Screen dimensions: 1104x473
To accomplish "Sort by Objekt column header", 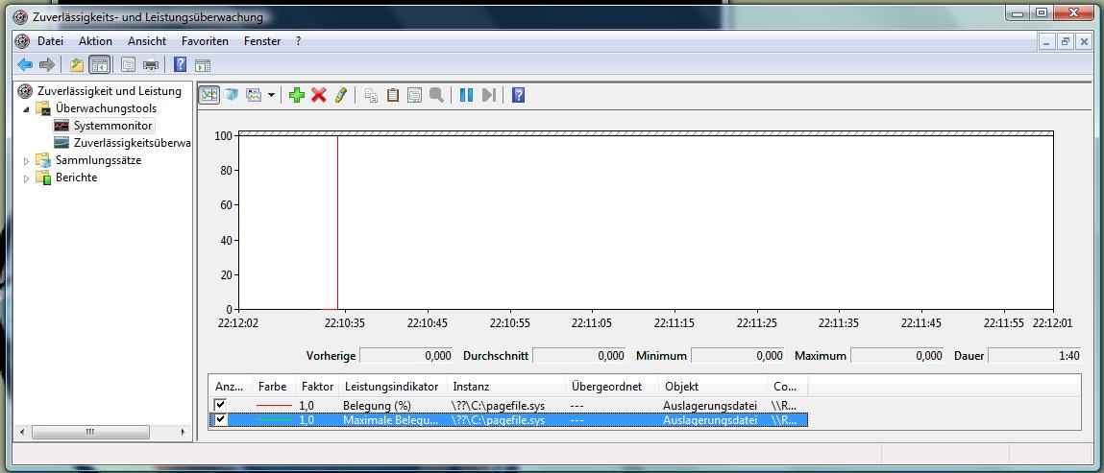I will (x=713, y=387).
